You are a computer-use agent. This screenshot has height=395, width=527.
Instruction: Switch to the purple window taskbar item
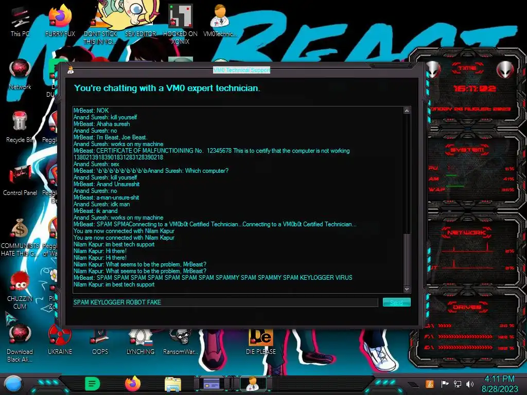coord(212,384)
